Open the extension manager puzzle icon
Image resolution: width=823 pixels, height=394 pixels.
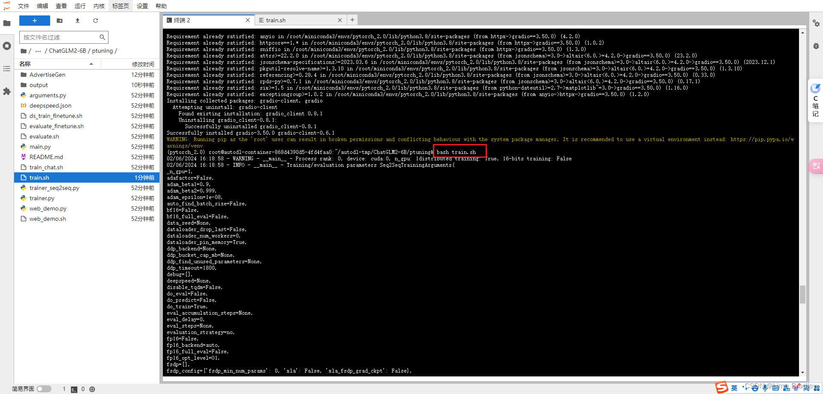tap(7, 91)
